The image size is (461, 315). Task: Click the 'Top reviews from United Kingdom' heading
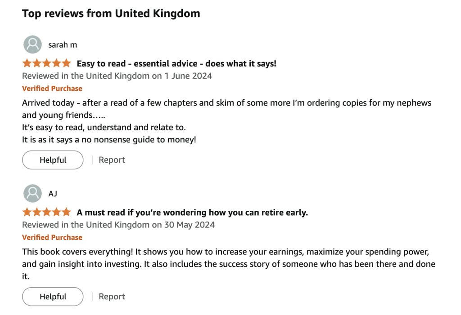click(111, 13)
